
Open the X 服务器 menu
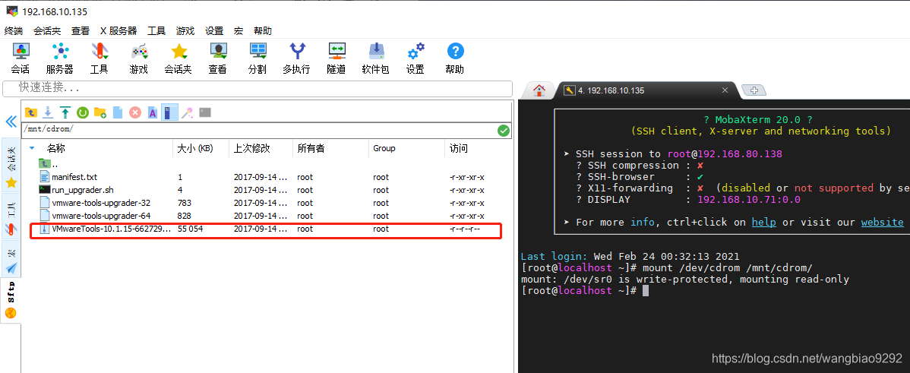[118, 30]
